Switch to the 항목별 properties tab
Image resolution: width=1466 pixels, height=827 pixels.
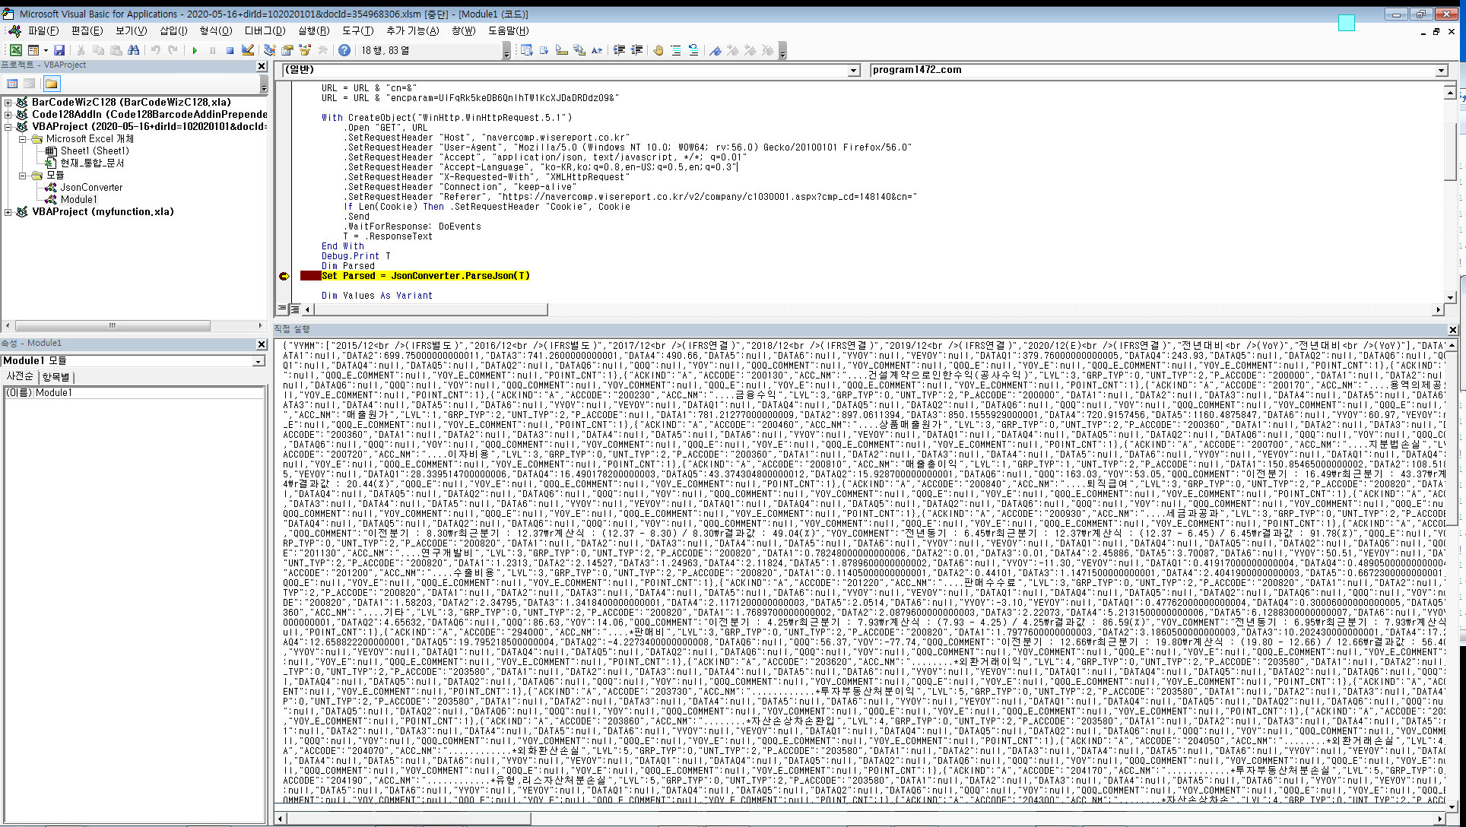tap(56, 376)
